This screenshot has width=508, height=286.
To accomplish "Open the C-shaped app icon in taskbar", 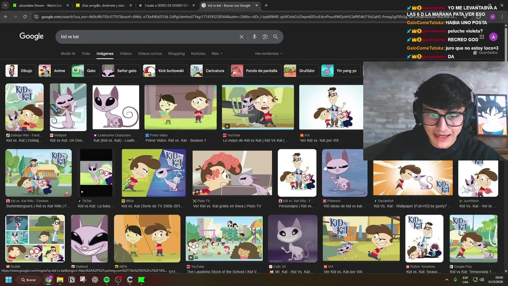I will [x=130, y=280].
